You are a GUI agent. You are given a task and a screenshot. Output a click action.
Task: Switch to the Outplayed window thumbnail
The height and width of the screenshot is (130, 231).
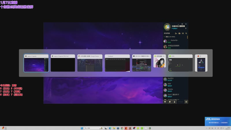(x=117, y=63)
